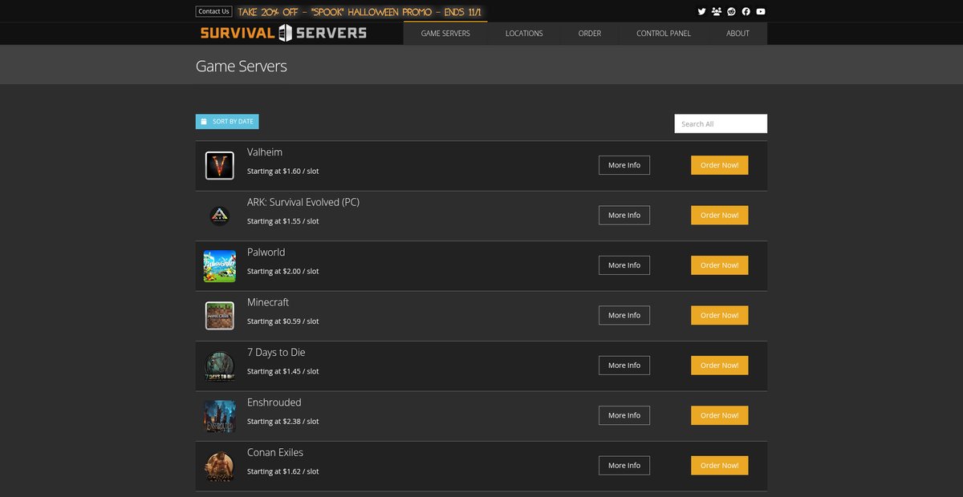Screen dimensions: 963x497
Task: Click the "Starting at $2.00 / slot" text
Action: [x=283, y=272]
